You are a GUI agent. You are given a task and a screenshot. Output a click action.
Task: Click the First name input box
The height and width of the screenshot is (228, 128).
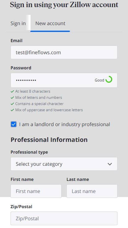[36, 191]
